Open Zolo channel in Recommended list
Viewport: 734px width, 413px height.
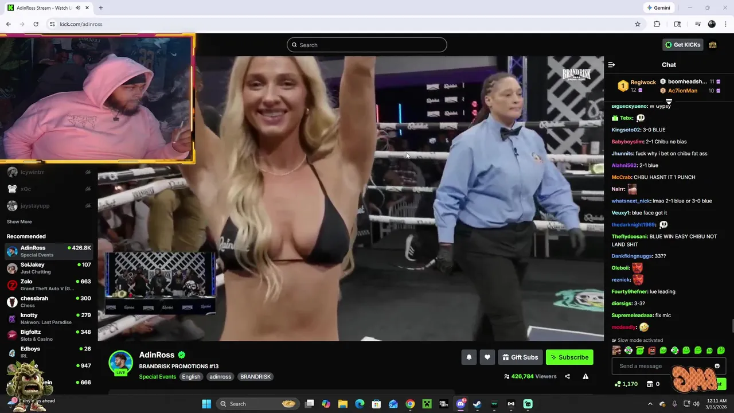(49, 285)
